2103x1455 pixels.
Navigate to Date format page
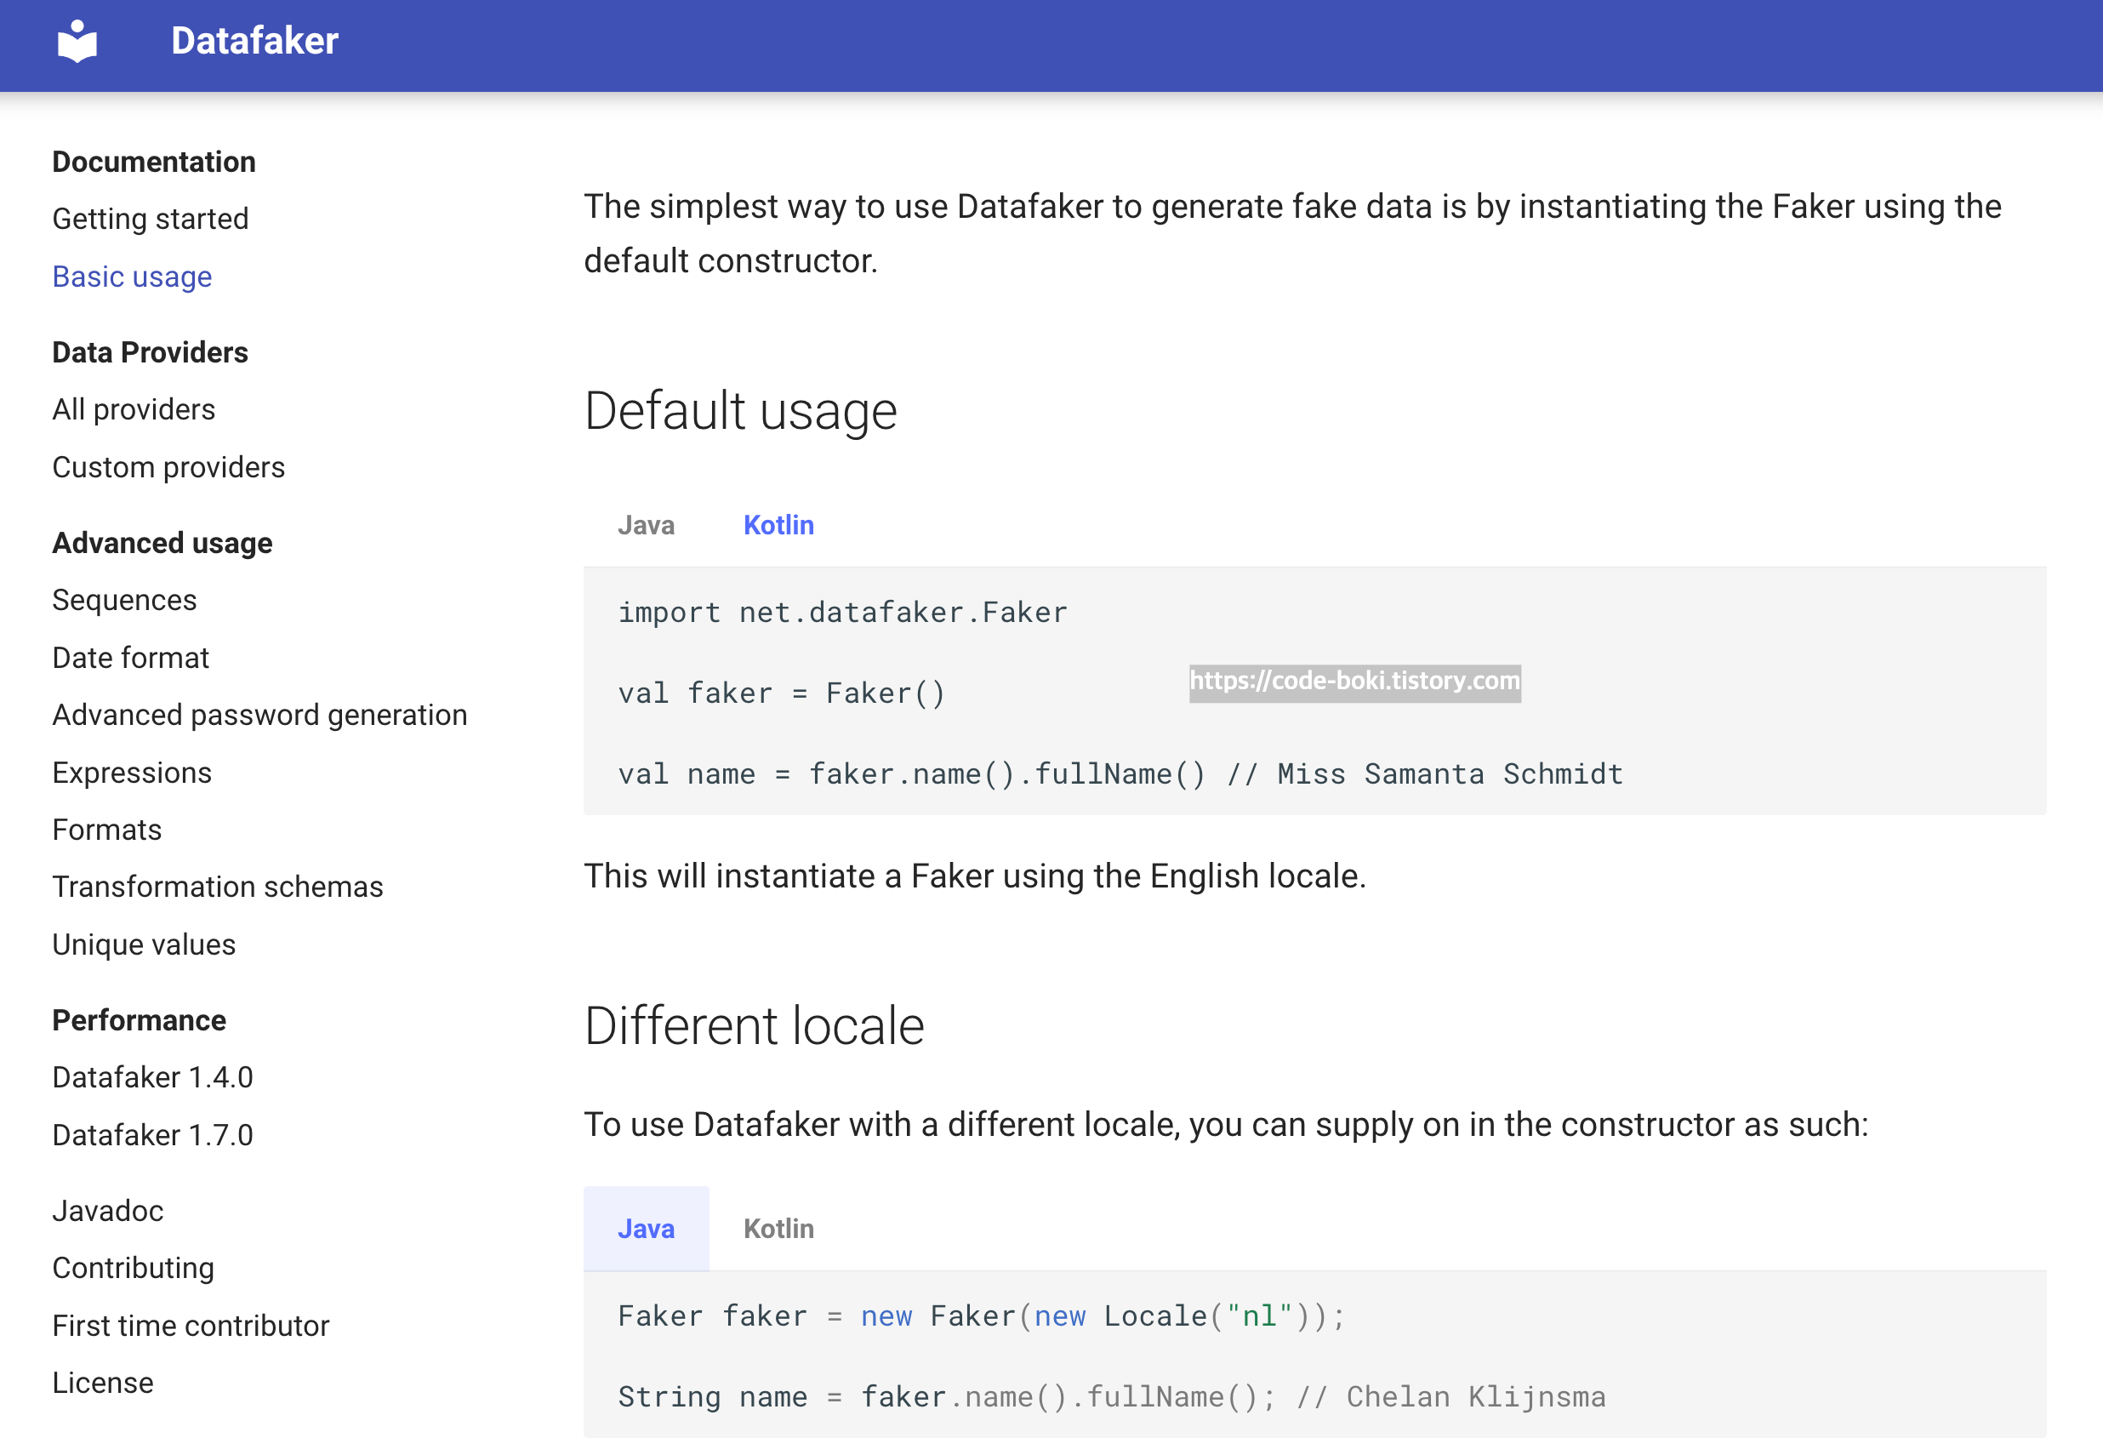[130, 657]
